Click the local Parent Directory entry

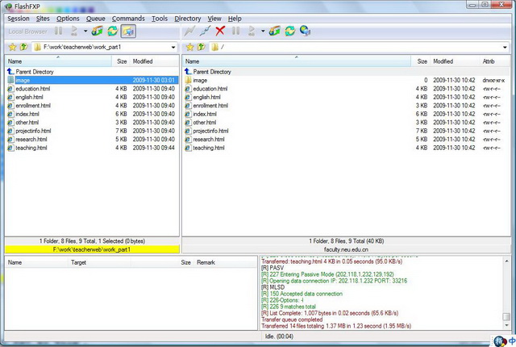[x=31, y=72]
